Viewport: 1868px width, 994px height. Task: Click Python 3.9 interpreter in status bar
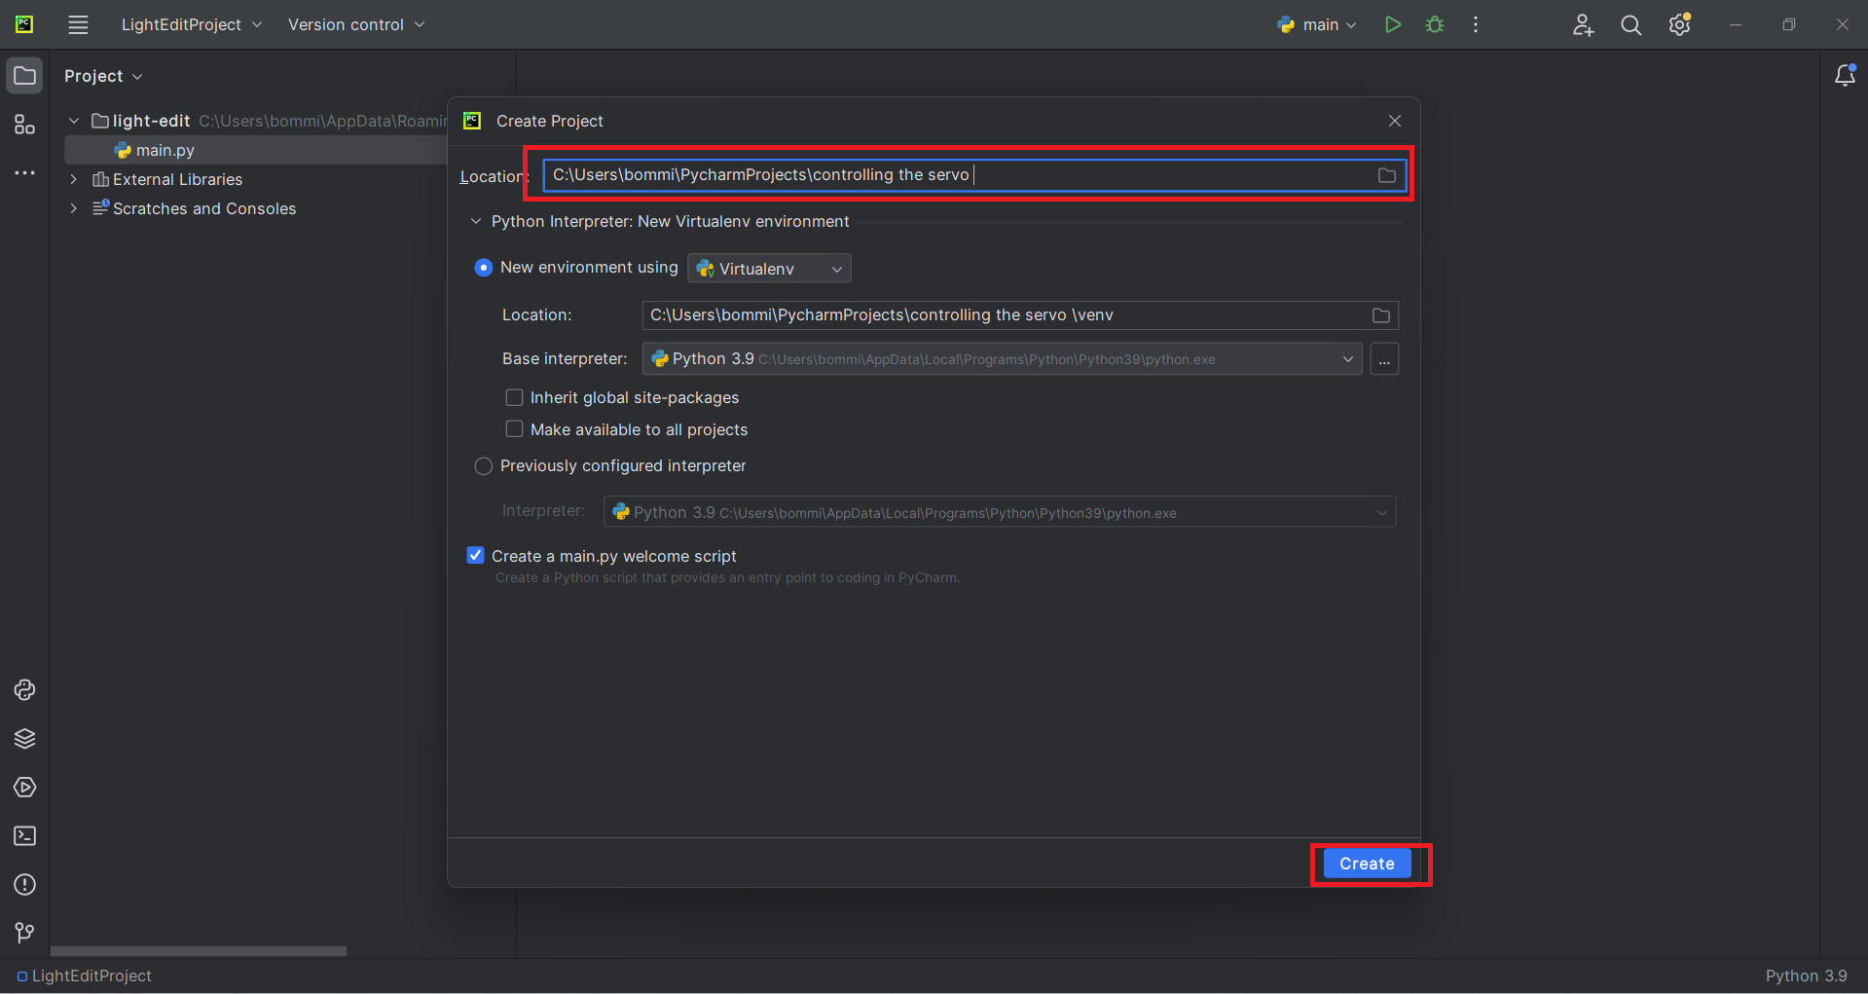click(x=1806, y=976)
